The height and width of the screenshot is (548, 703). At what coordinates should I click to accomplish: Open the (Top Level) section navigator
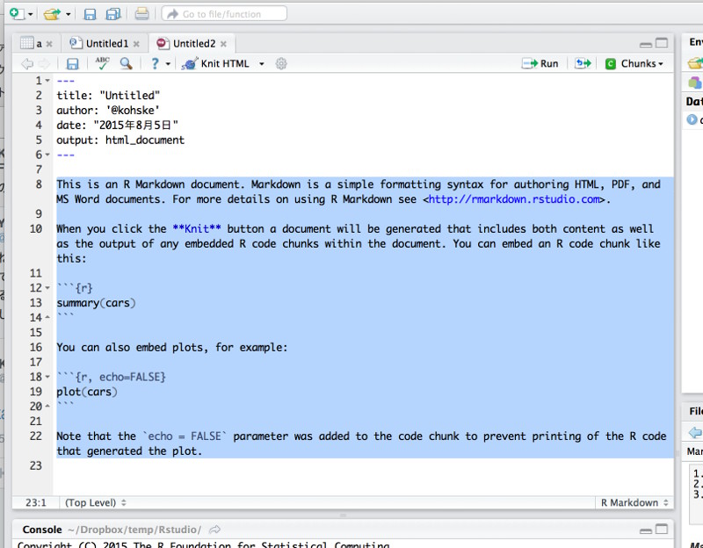click(x=96, y=502)
